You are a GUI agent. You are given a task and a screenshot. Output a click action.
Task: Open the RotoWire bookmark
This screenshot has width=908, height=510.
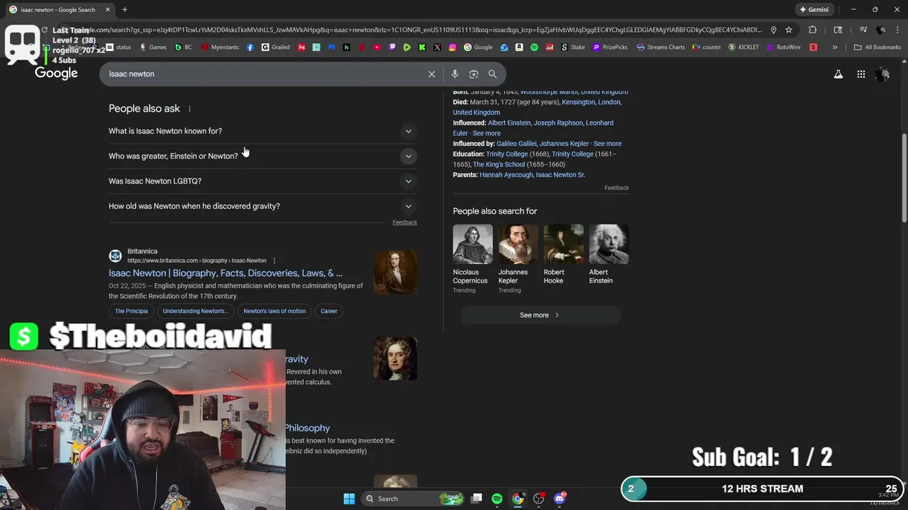(x=783, y=47)
